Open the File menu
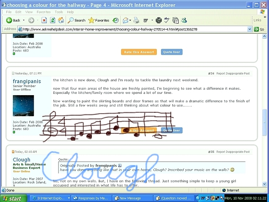 click(x=8, y=12)
